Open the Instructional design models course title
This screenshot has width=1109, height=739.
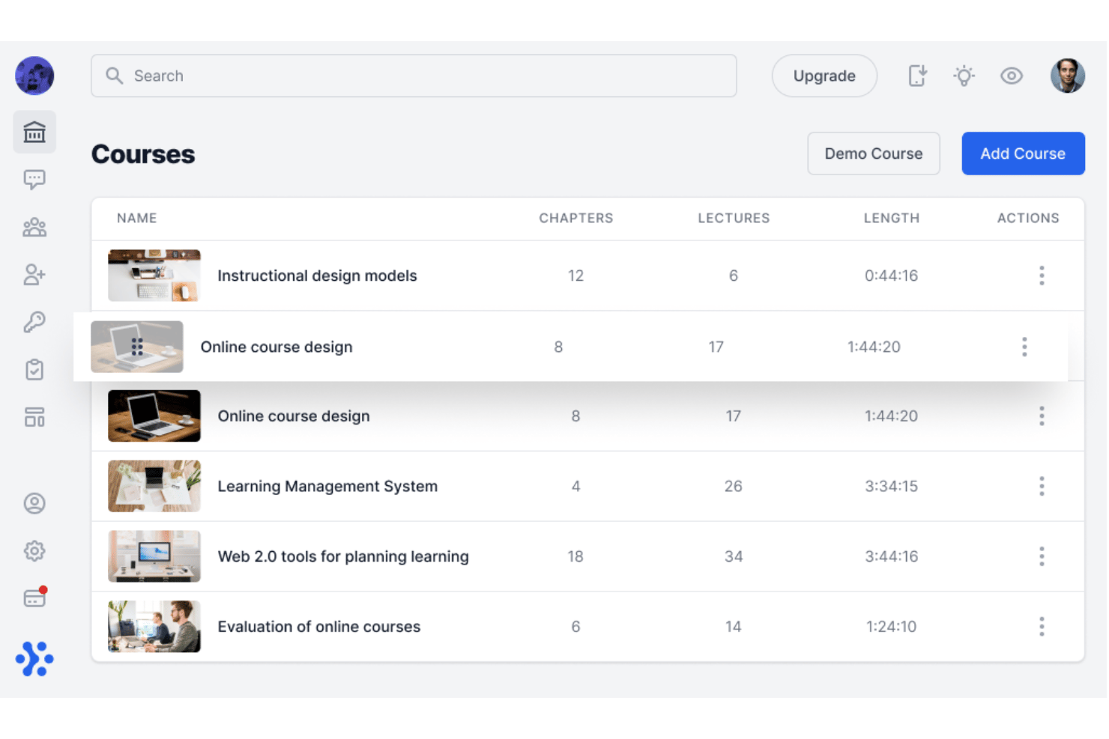(x=317, y=276)
